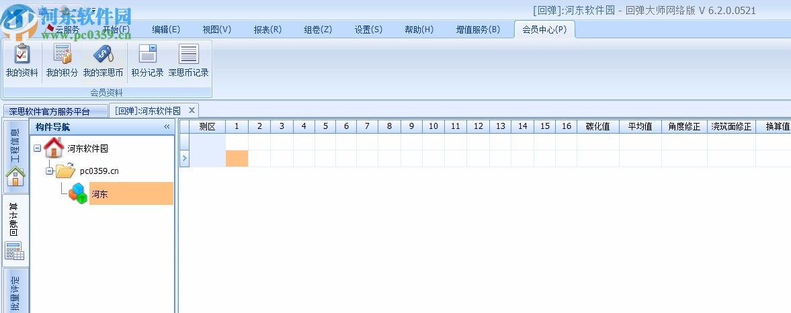Open 我的资料 member profile icon
The height and width of the screenshot is (313, 791).
click(x=22, y=54)
